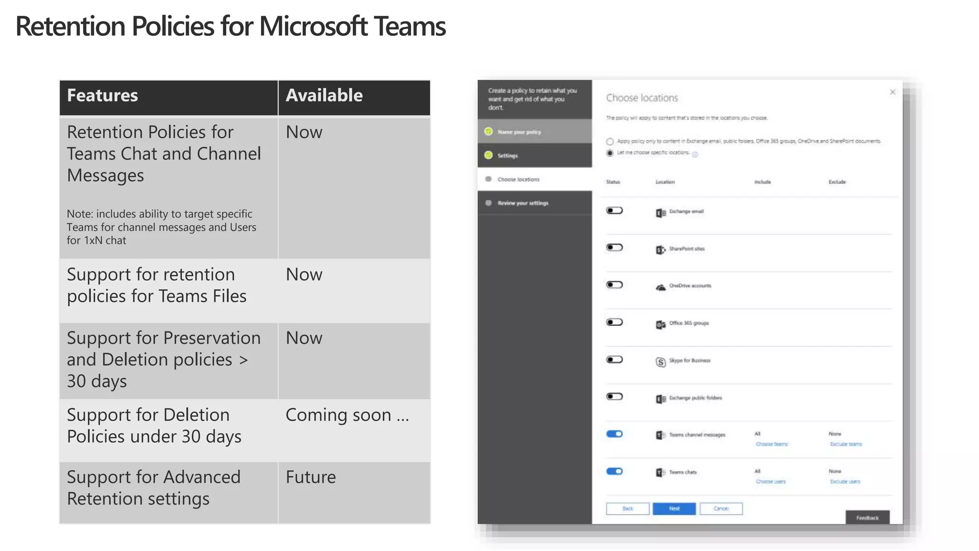Click the slide title Retention Policies for Microsoft Teams

[230, 26]
